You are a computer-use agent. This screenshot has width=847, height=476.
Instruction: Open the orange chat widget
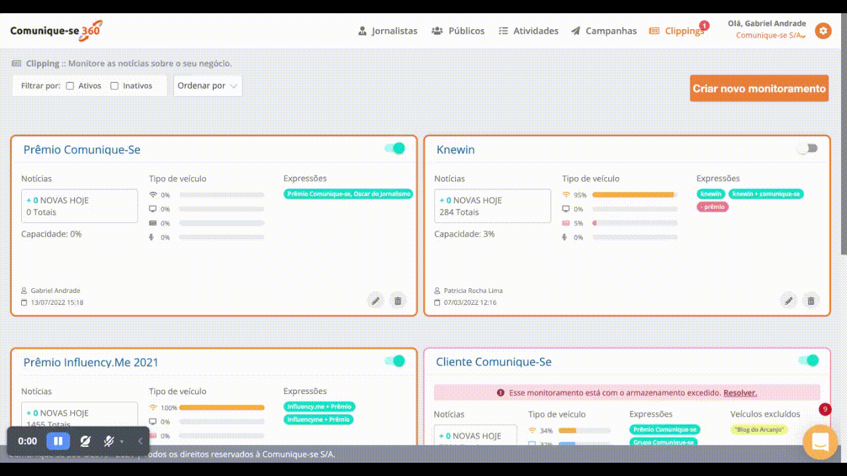tap(820, 442)
